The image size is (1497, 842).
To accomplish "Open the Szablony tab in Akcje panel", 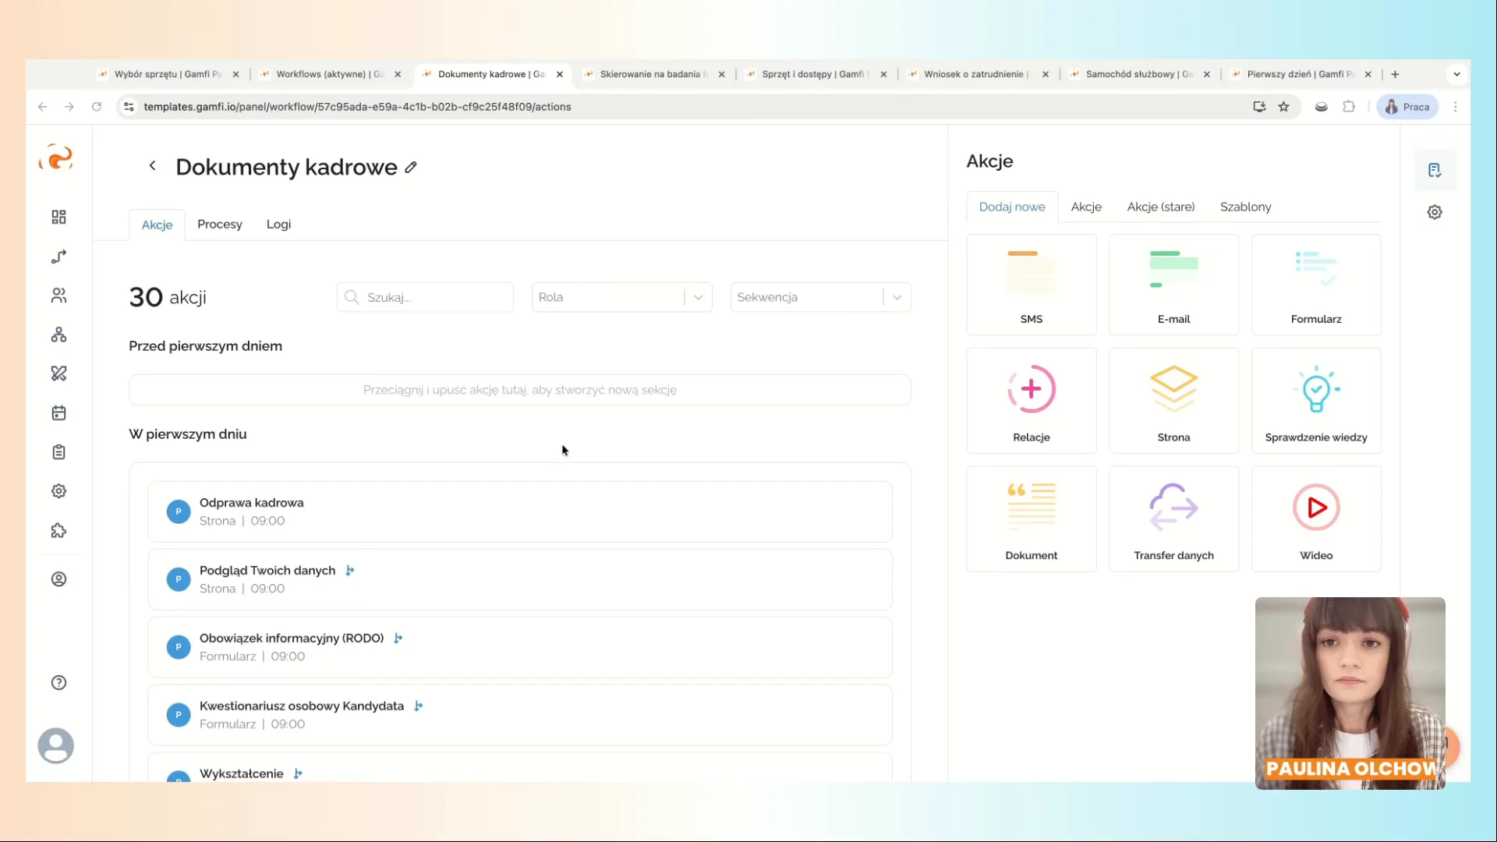I will (x=1245, y=207).
